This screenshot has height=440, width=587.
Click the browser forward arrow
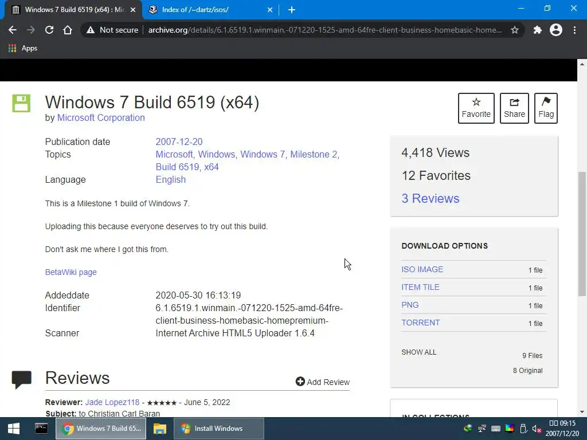coord(31,30)
